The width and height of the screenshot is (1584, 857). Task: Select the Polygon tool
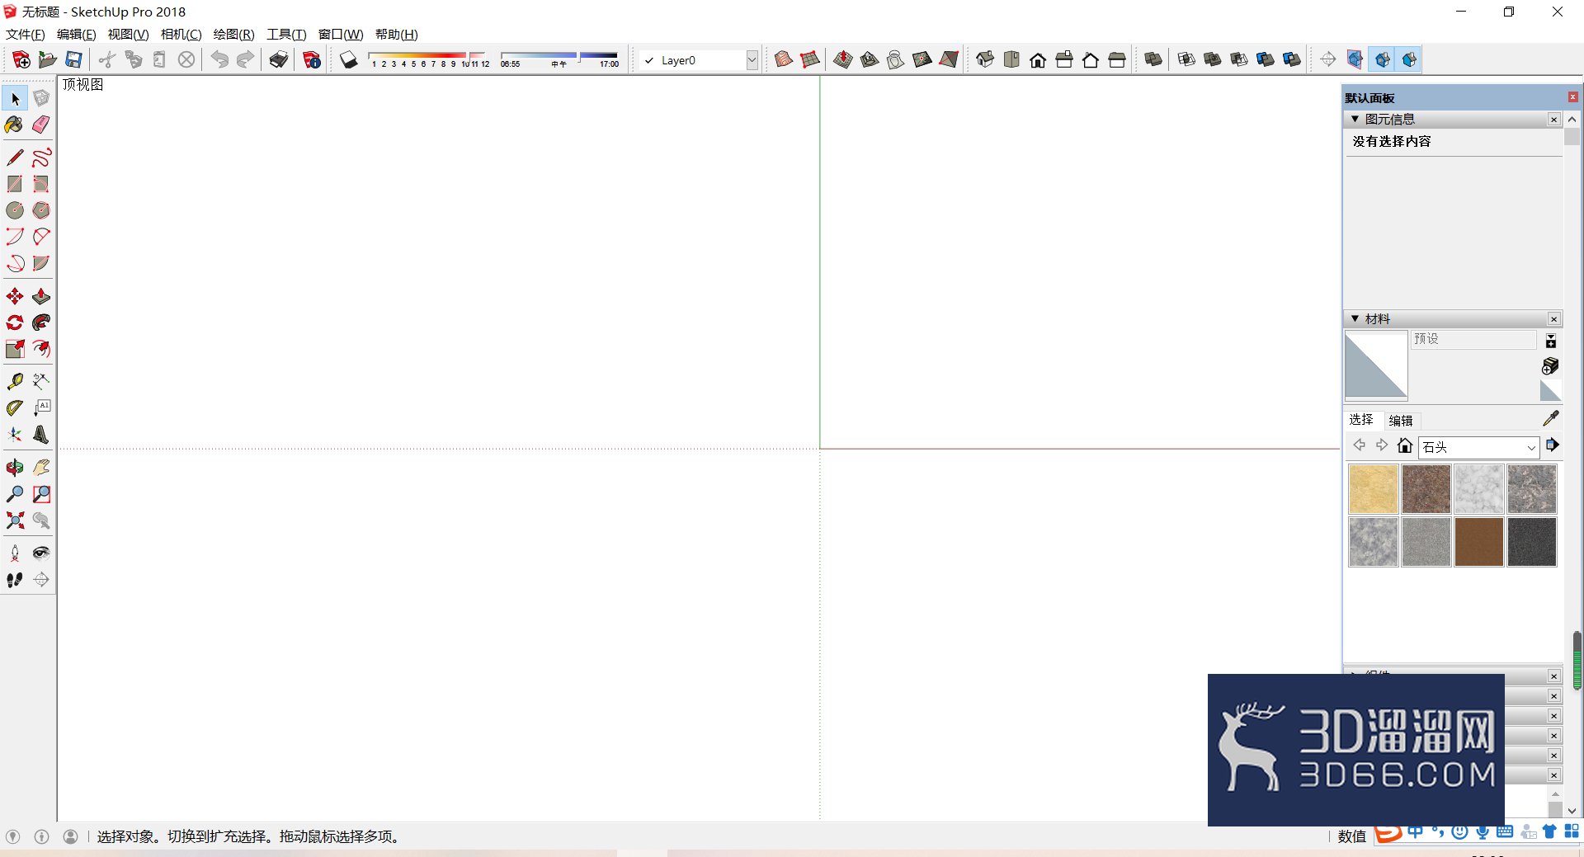click(x=41, y=210)
